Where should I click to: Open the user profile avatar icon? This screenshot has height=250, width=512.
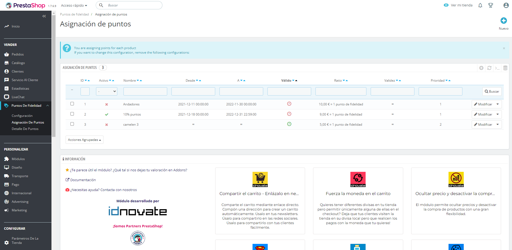506,5
